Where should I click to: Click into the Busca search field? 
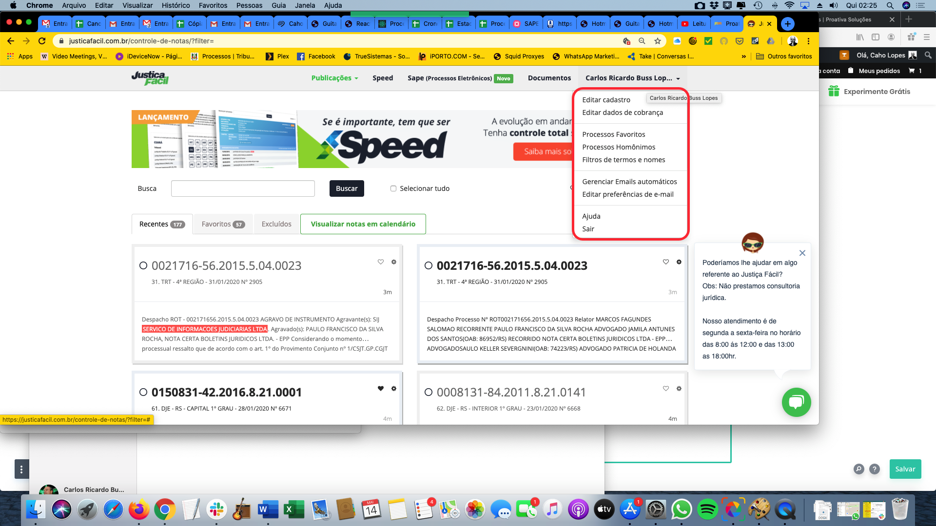click(243, 188)
